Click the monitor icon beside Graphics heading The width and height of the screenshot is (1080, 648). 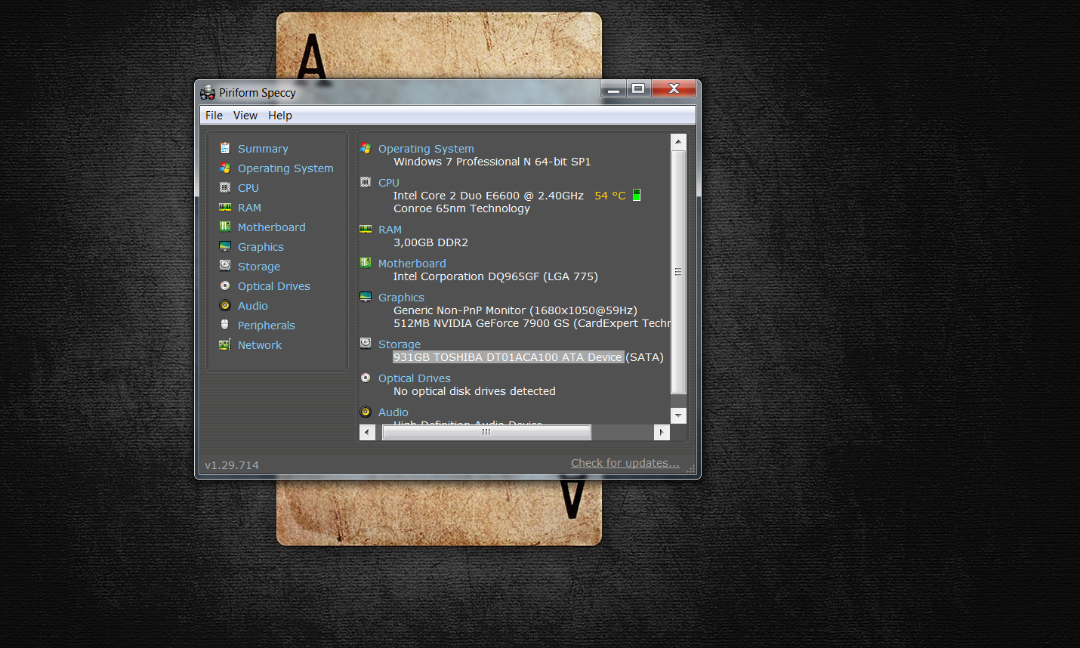tap(366, 297)
